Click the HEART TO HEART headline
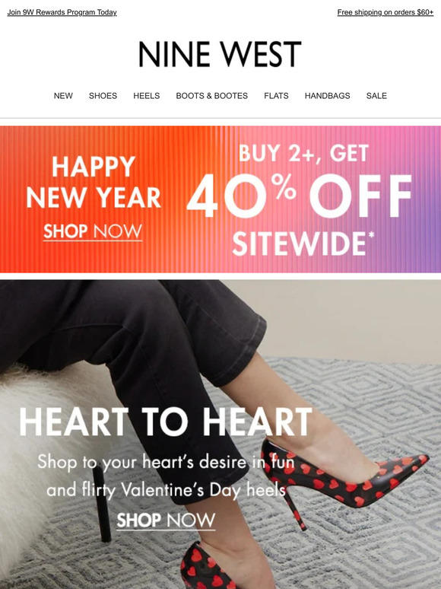 166,422
